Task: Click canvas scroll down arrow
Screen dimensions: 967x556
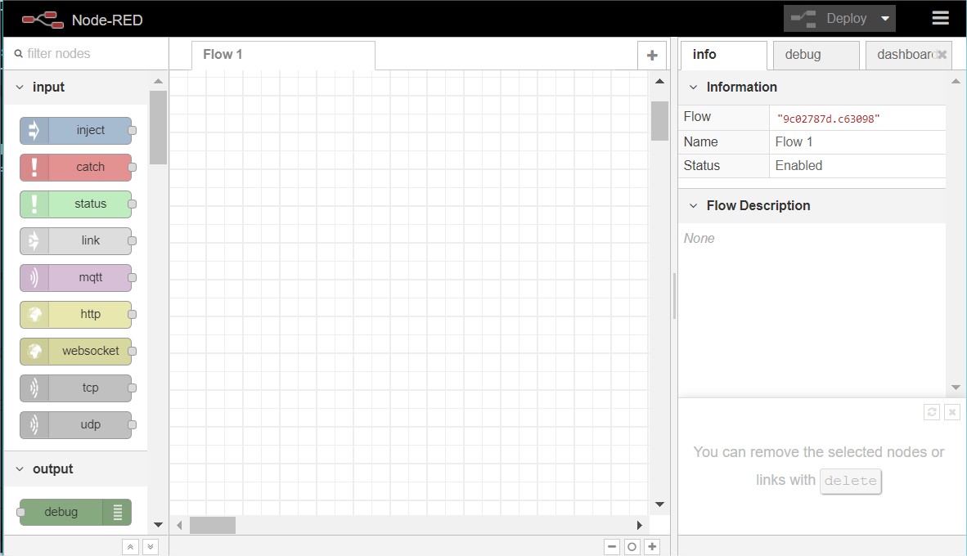Action: [659, 504]
